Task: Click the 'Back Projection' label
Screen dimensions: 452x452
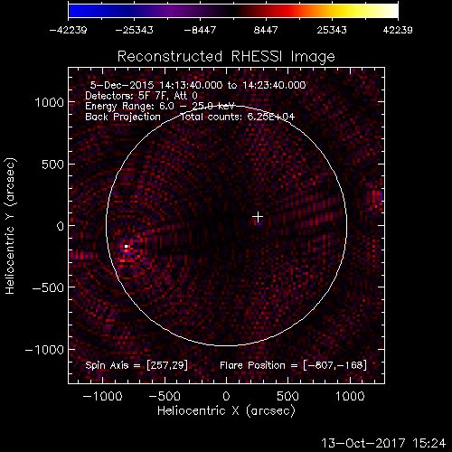Action: [123, 117]
